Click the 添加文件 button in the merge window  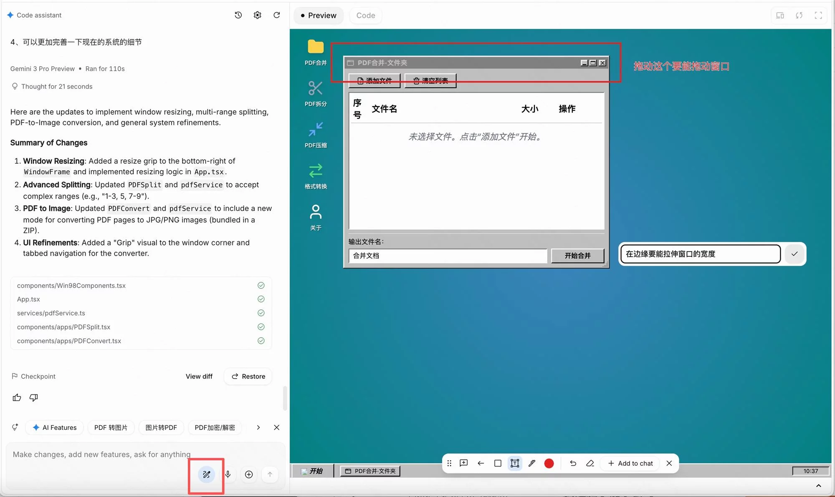374,80
